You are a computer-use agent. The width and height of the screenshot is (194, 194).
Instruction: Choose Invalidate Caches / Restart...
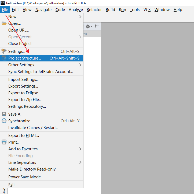pyautogui.click(x=42, y=128)
